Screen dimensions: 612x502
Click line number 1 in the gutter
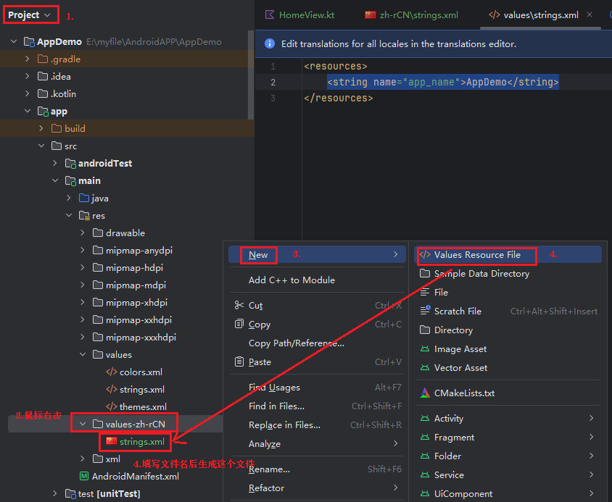click(273, 67)
